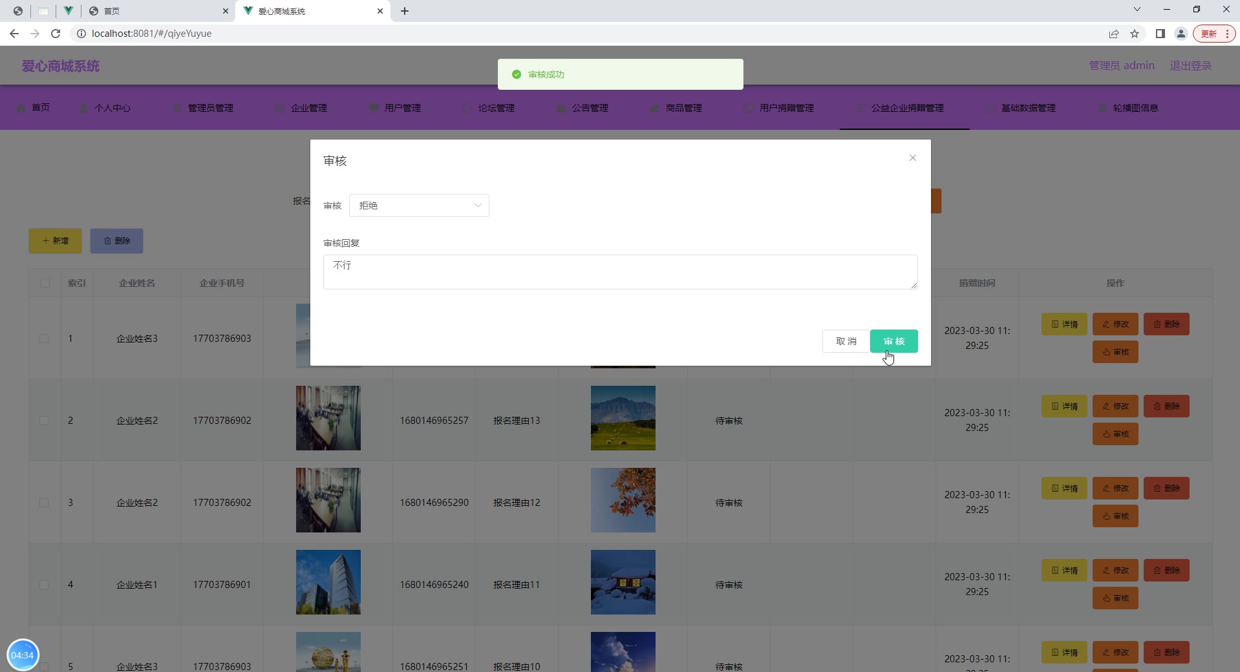Toggle the select-all checkbox in table header
The height and width of the screenshot is (672, 1240).
tap(45, 283)
